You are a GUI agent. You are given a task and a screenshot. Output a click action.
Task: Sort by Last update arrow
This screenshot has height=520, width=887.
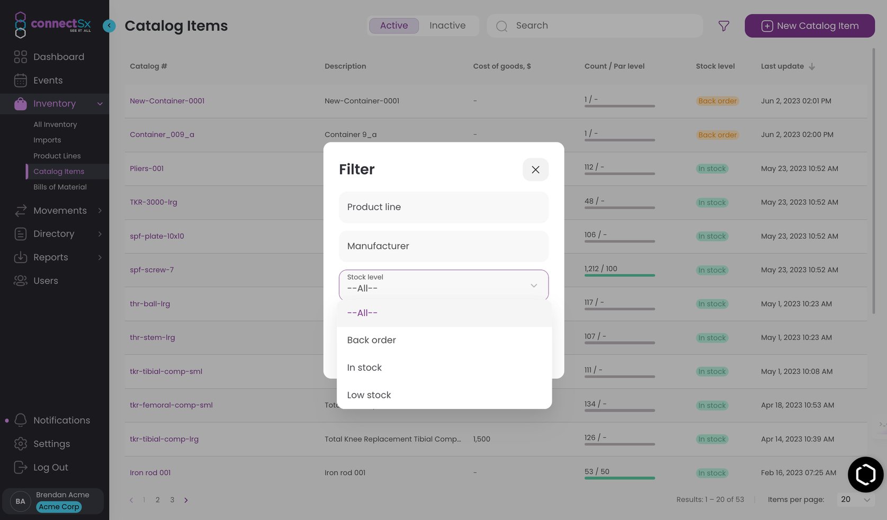click(x=812, y=67)
